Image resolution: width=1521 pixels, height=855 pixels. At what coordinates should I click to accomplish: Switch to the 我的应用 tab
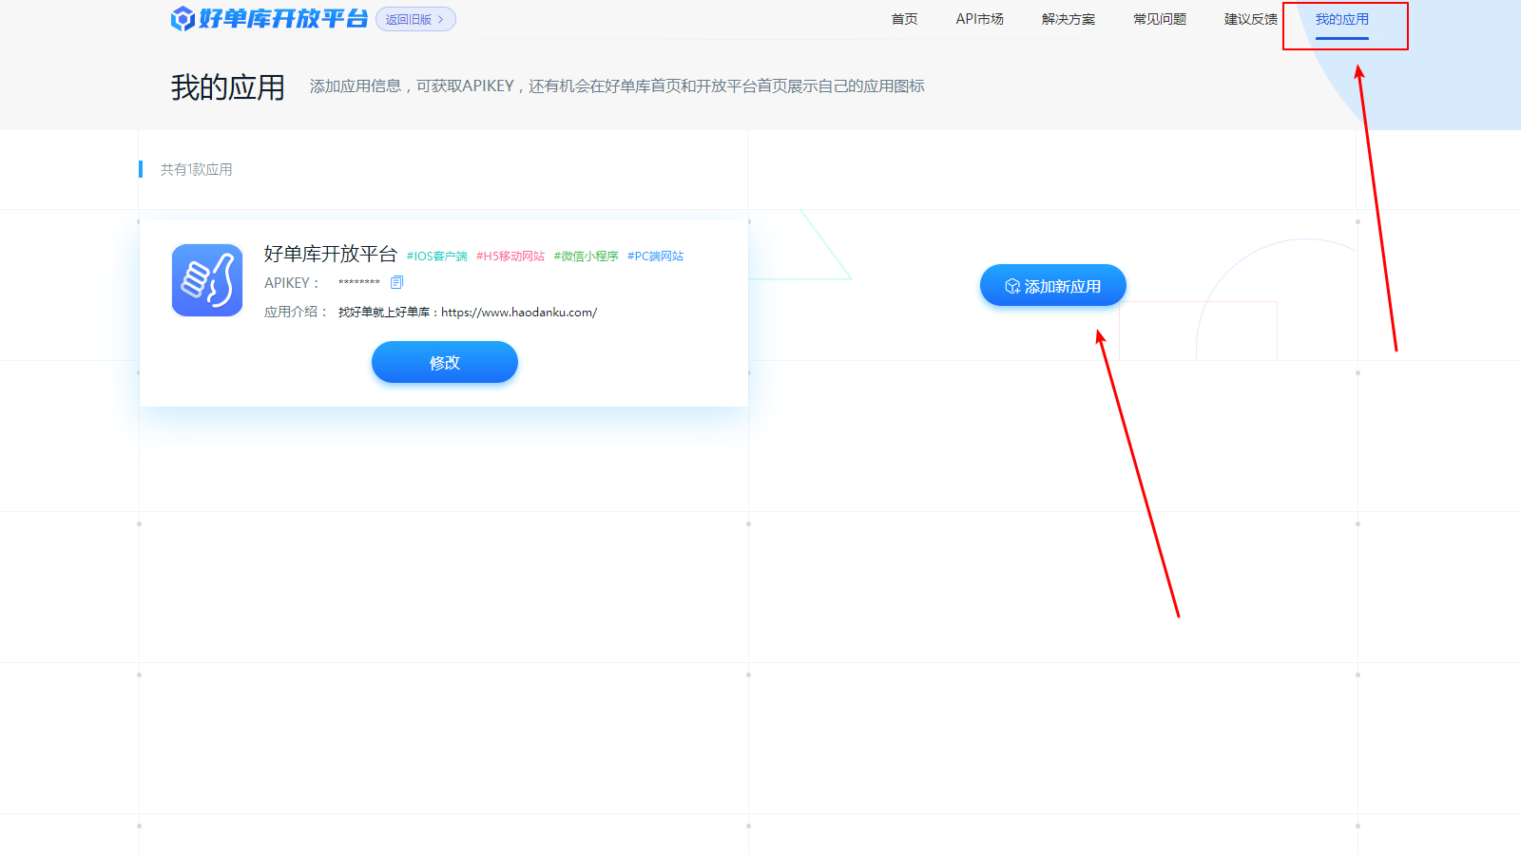click(1346, 18)
